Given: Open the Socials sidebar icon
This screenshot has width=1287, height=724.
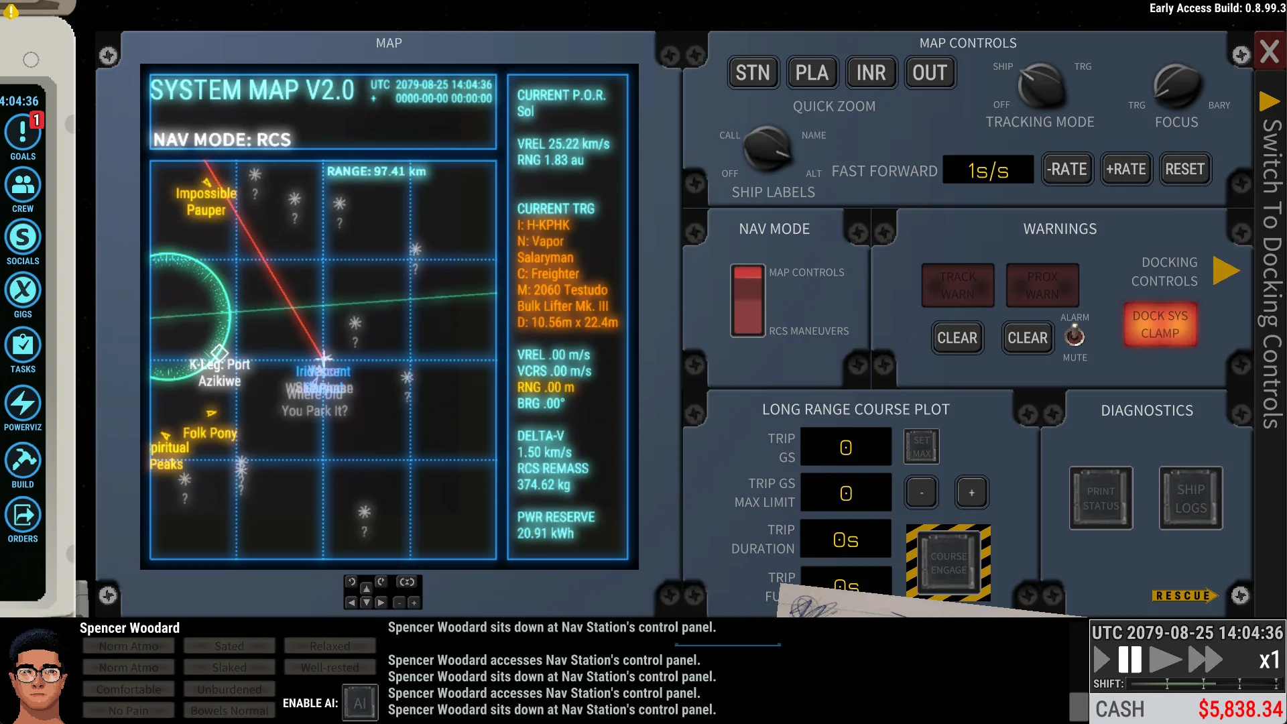Looking at the screenshot, I should click(x=23, y=237).
